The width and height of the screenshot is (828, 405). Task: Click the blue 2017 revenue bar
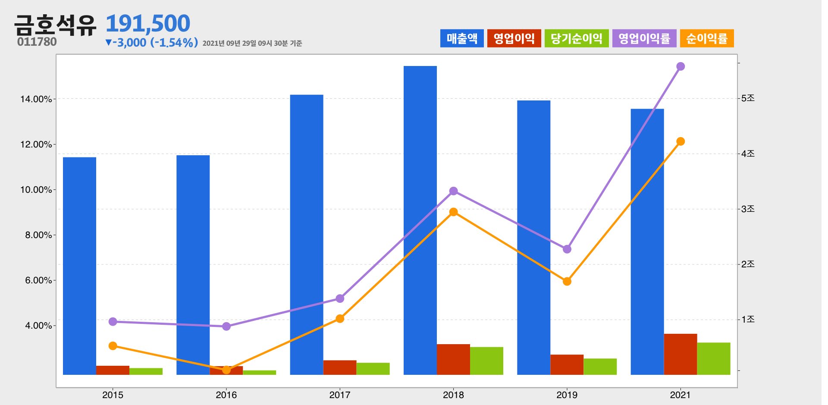pos(307,235)
